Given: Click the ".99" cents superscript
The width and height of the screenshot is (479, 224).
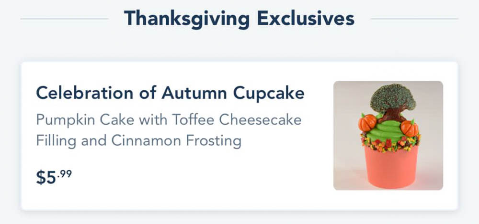Looking at the screenshot, I should 66,173.
